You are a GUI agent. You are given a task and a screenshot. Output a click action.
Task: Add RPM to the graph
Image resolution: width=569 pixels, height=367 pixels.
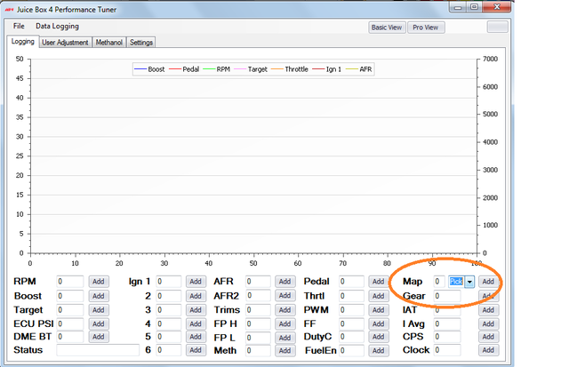[x=99, y=282]
